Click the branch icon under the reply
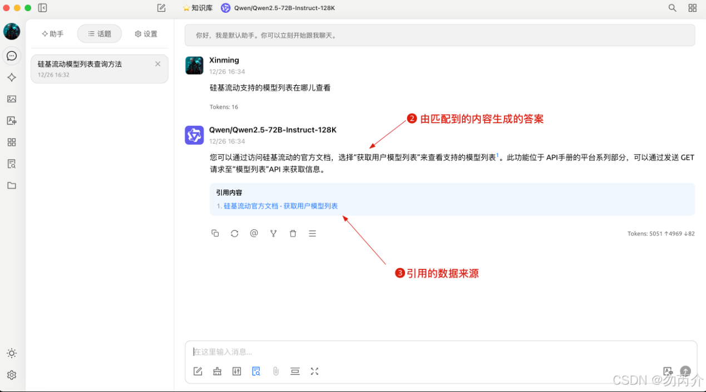 (x=274, y=233)
